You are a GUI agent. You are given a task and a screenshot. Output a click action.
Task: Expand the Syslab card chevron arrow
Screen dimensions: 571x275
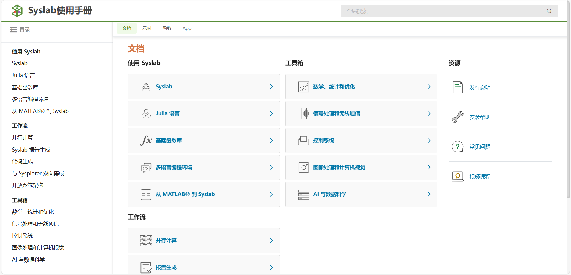(271, 87)
